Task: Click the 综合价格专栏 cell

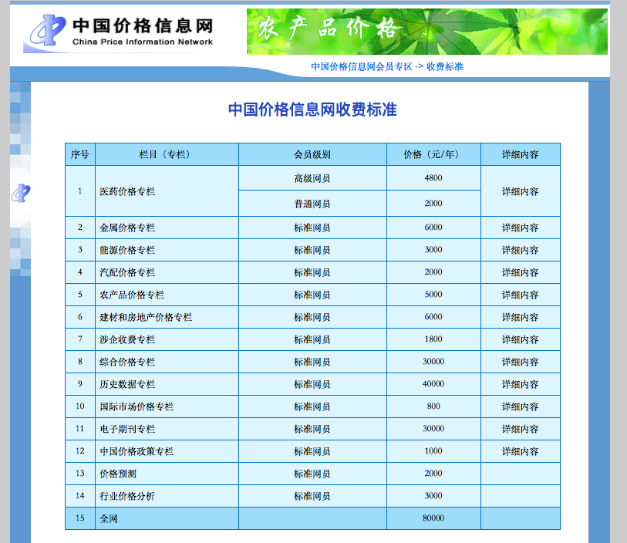Action: (x=167, y=363)
